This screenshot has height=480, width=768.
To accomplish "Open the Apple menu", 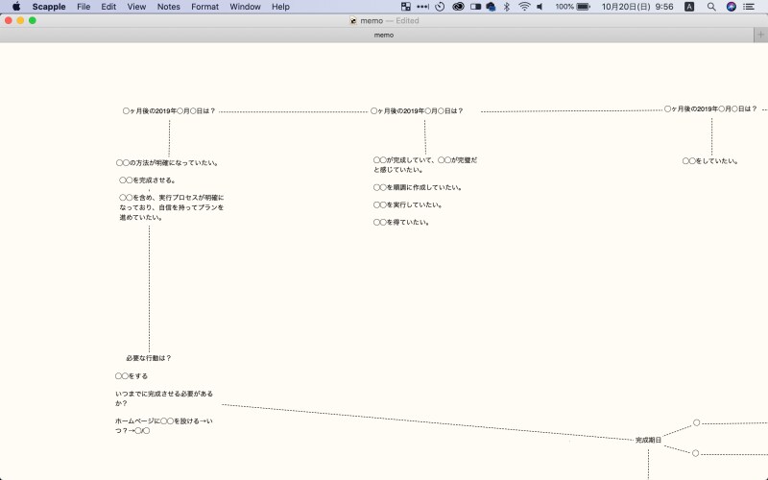I will (x=16, y=7).
